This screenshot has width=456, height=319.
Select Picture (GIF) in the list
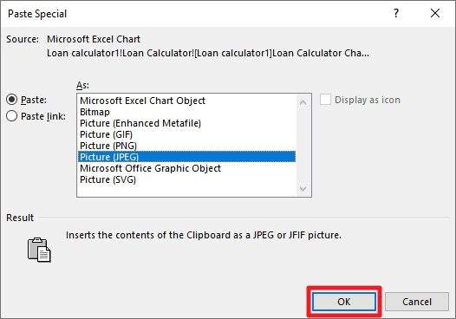tap(106, 134)
